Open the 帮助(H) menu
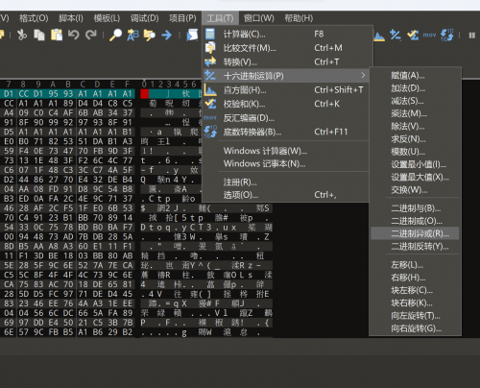 (x=299, y=18)
